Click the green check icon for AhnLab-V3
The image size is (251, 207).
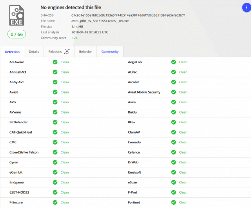55,72
